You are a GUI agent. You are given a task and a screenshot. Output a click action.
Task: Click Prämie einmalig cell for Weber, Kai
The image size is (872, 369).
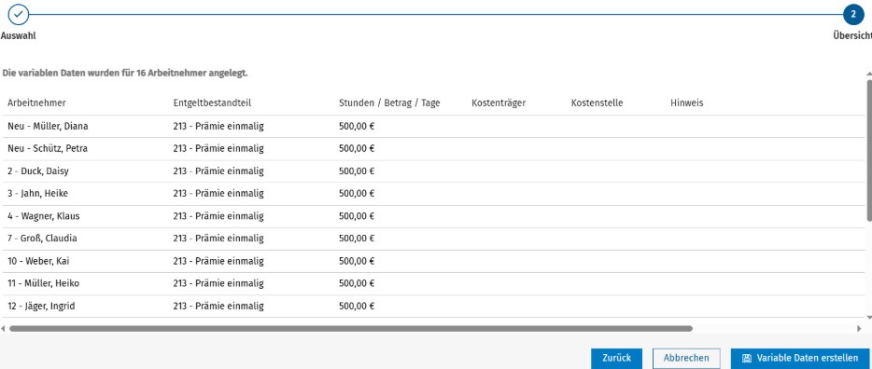pyautogui.click(x=218, y=261)
